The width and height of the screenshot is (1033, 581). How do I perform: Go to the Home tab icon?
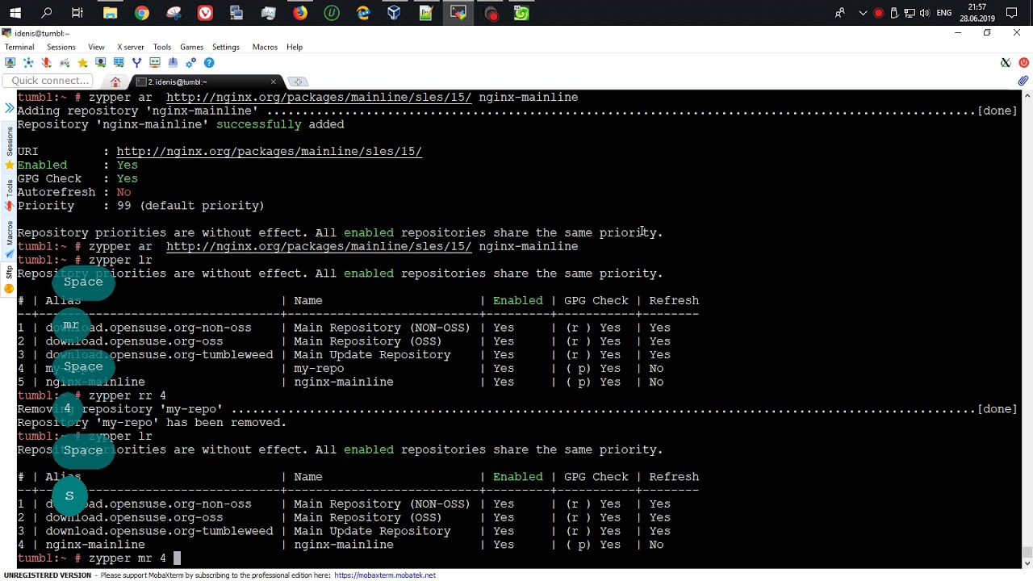[115, 82]
